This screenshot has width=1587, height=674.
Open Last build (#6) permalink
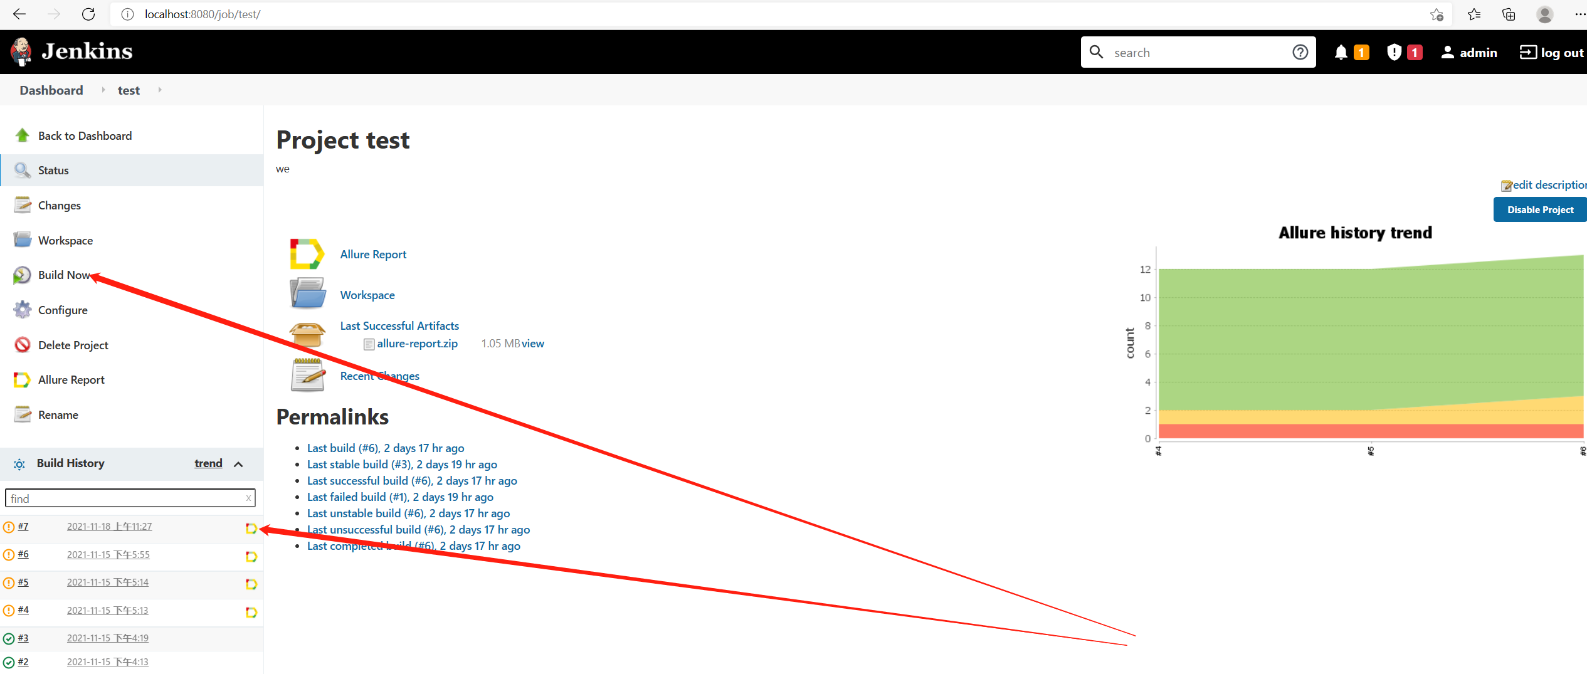coord(386,448)
